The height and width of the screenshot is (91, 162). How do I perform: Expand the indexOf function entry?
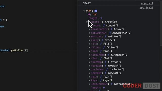pos(90,73)
